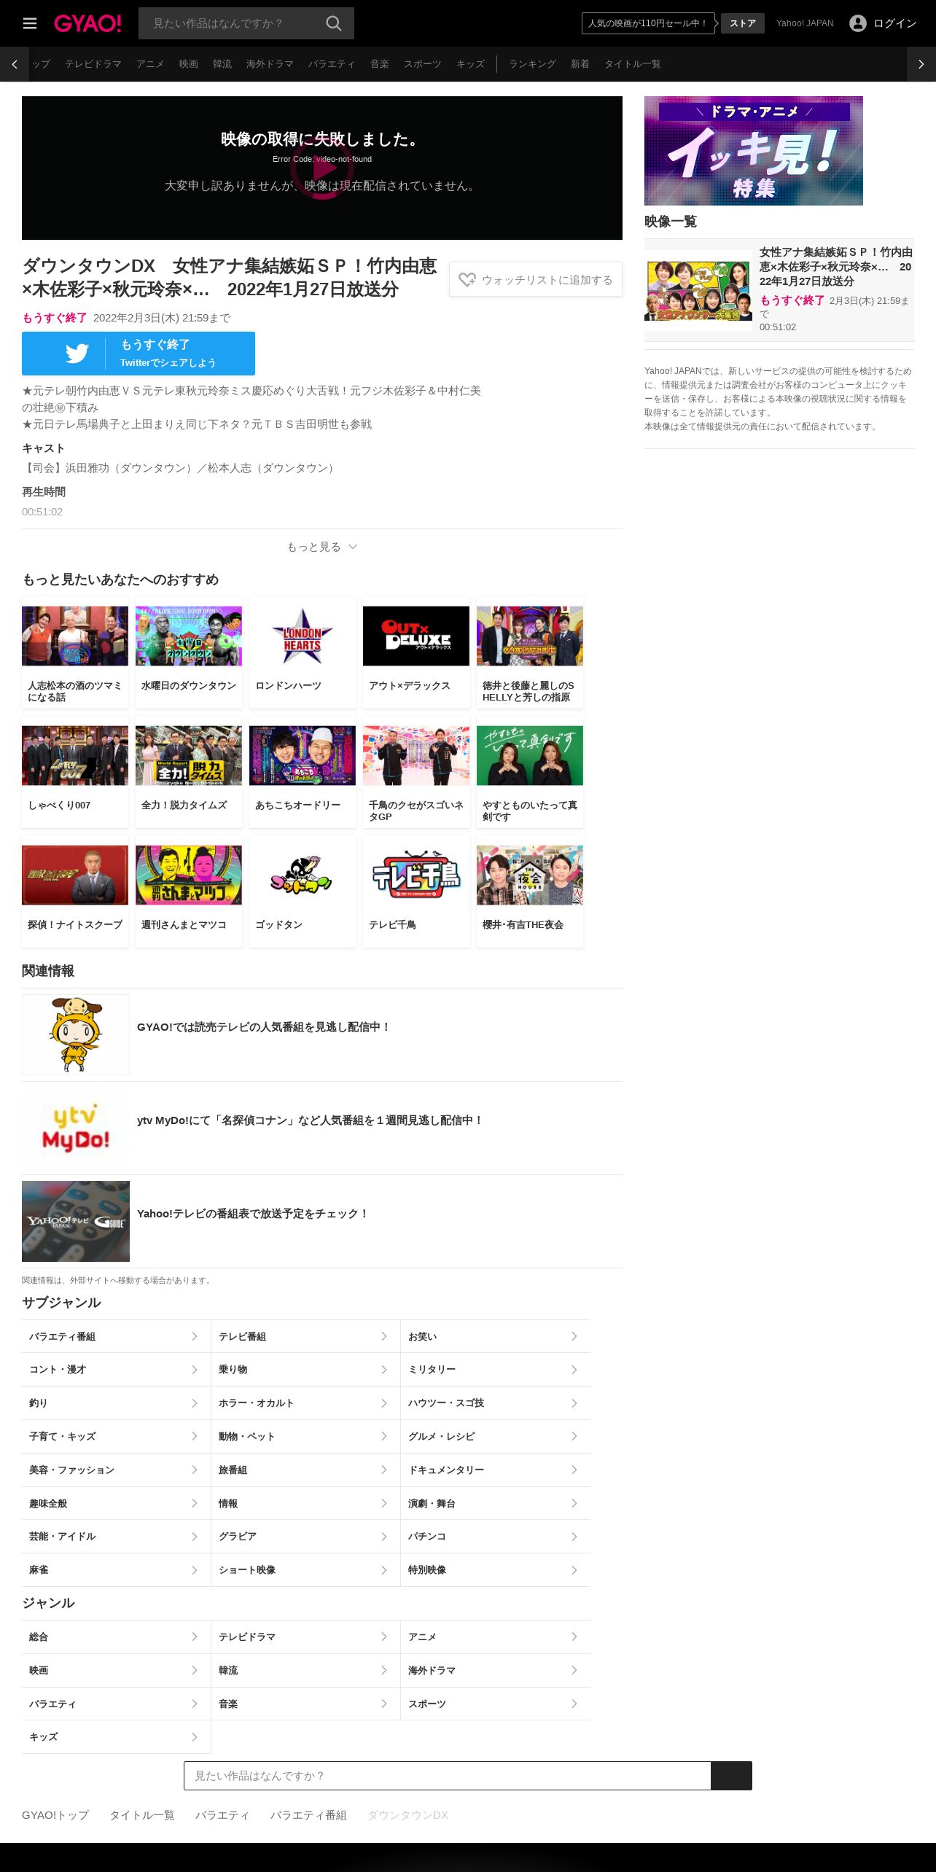Image resolution: width=936 pixels, height=1872 pixels.
Task: Select タイトル一覧 in navigation
Action: click(x=633, y=64)
